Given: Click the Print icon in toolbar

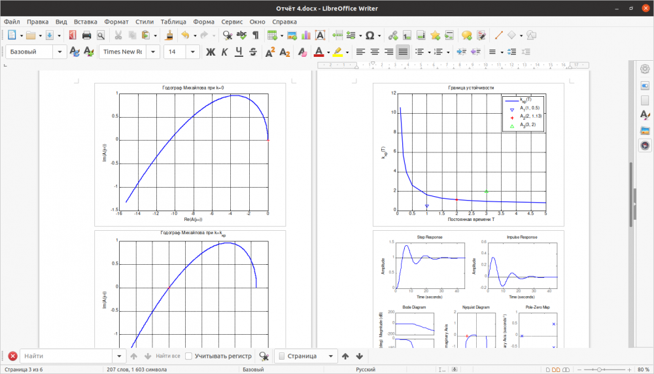Looking at the screenshot, I should point(86,35).
